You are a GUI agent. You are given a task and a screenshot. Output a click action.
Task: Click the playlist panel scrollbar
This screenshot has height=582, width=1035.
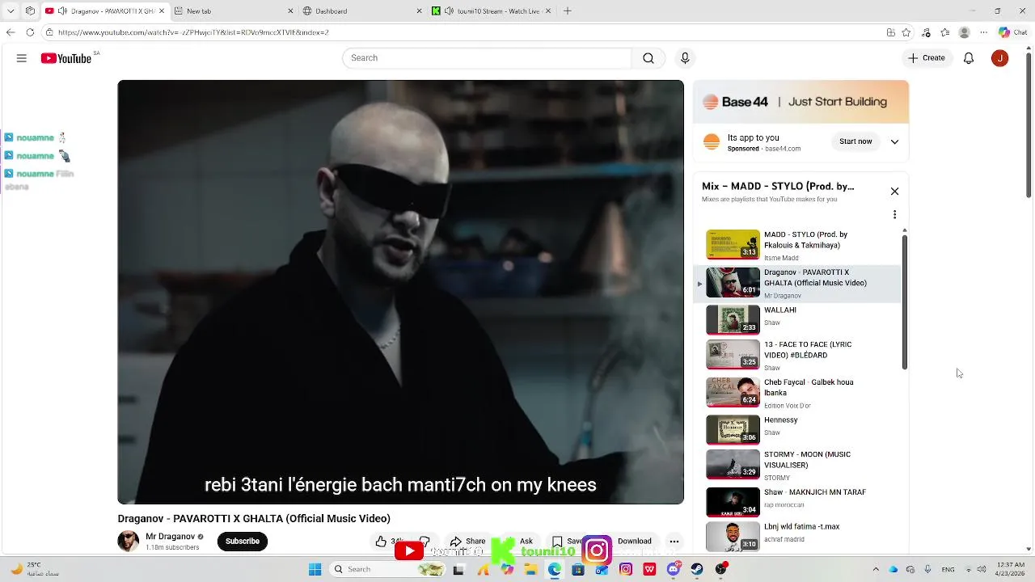[x=905, y=301]
